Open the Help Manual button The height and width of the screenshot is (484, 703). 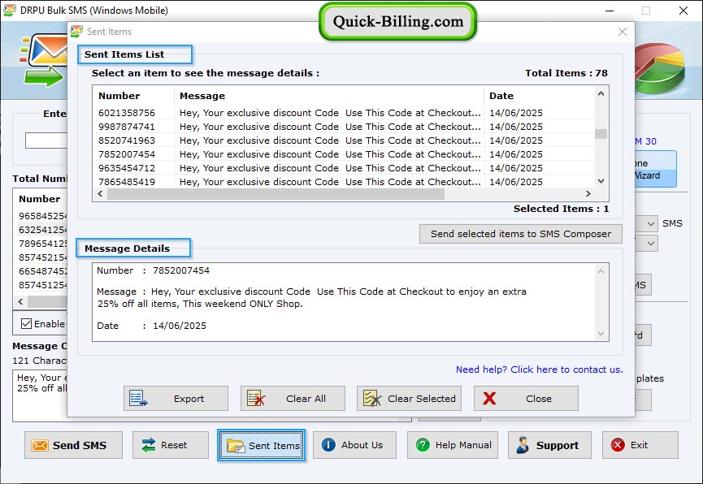tap(453, 445)
